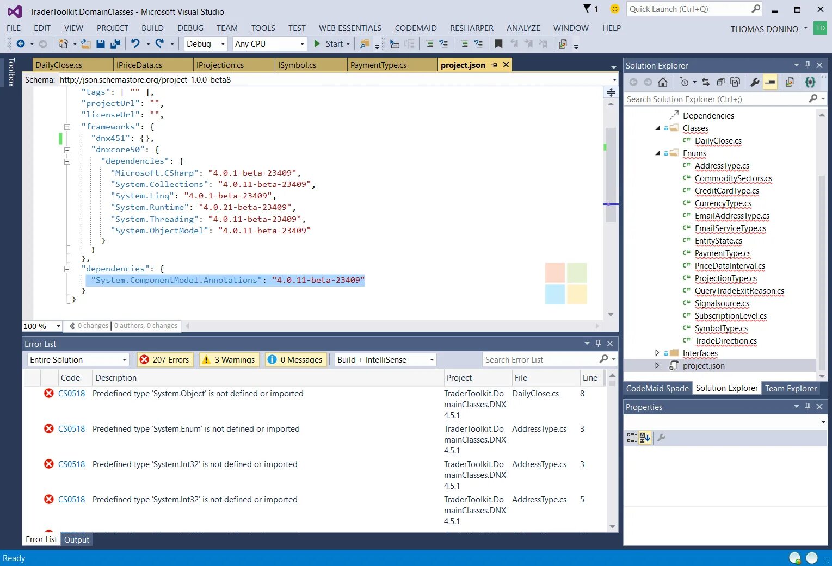Click the Navigate Backward toolbar icon

21,44
